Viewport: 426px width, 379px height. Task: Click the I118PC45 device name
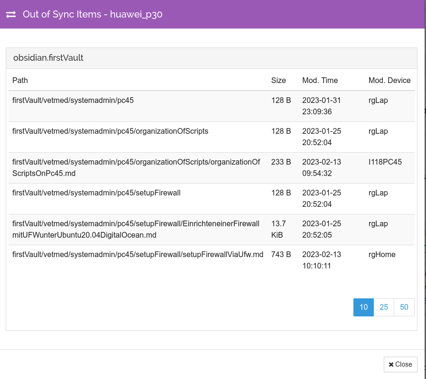385,162
